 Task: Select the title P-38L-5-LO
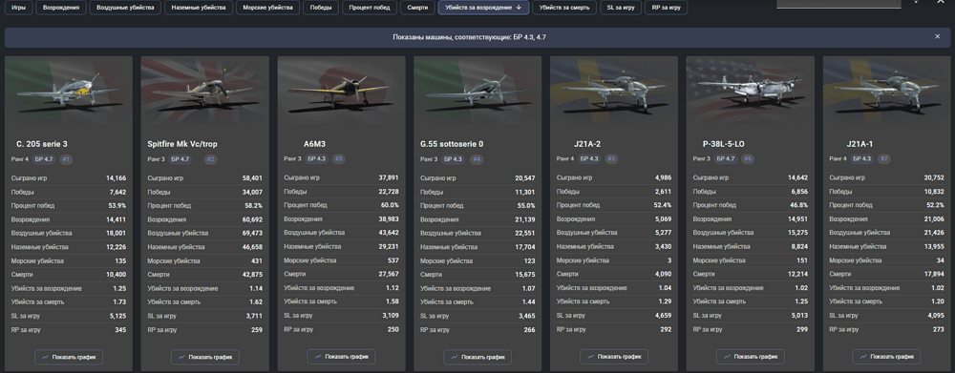[724, 144]
